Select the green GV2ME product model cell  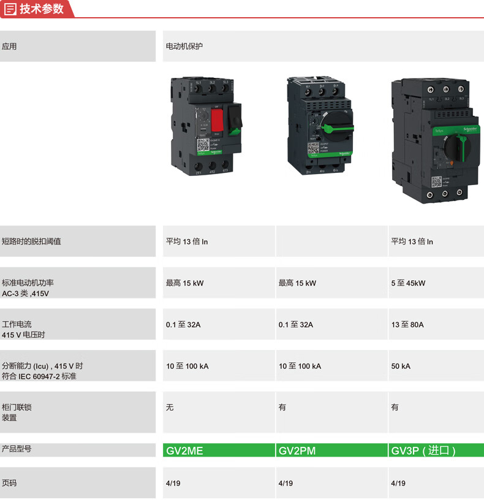(x=219, y=451)
